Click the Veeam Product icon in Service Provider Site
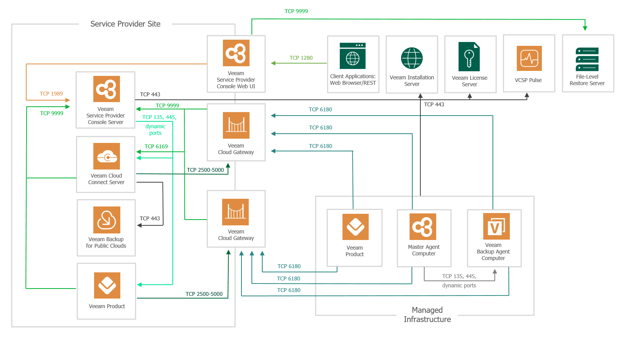 pos(107,285)
